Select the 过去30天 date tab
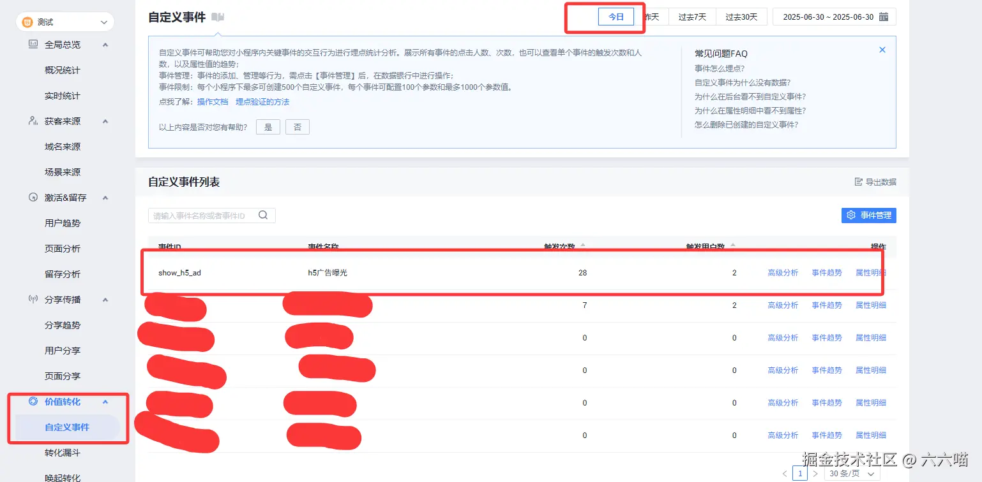This screenshot has width=982, height=482. [741, 17]
